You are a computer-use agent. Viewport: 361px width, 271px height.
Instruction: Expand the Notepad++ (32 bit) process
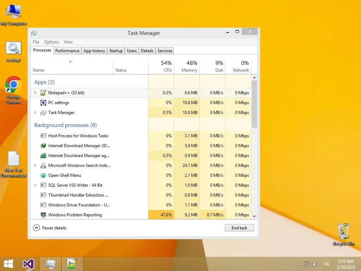pos(35,93)
